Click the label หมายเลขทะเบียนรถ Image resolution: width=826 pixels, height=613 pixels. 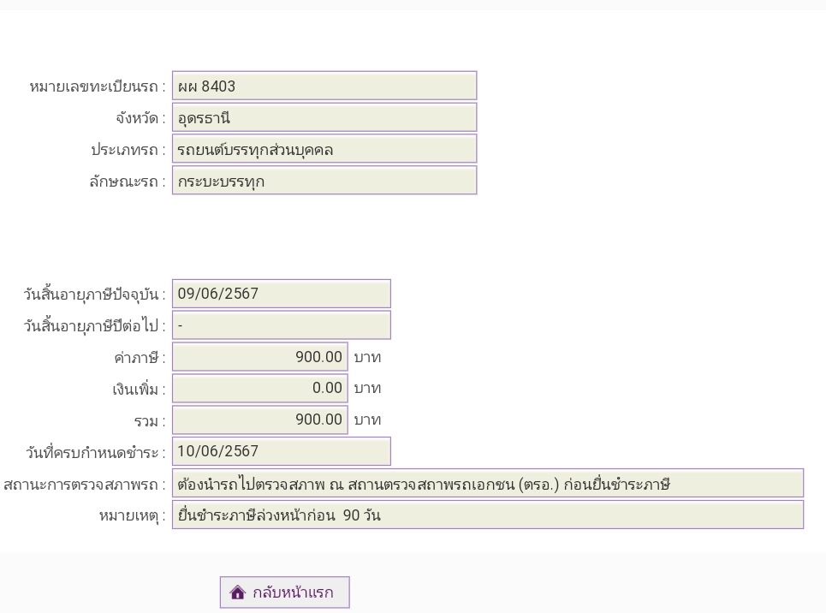98,86
